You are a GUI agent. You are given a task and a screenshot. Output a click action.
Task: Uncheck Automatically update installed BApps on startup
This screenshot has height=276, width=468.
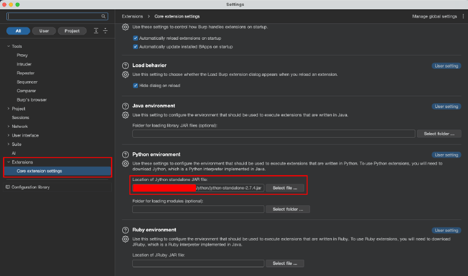tap(136, 46)
